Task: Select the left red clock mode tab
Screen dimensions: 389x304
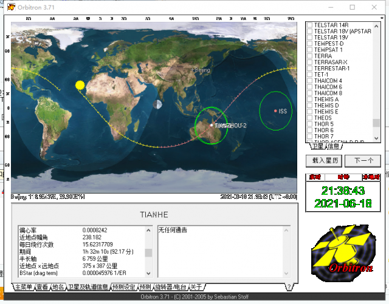Action: tap(315, 177)
